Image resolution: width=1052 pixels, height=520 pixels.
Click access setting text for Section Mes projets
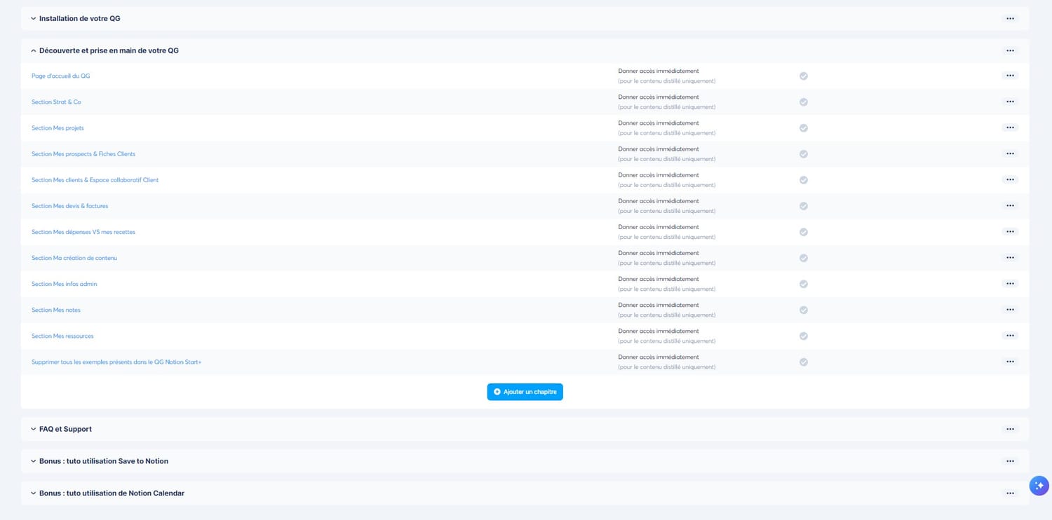coord(667,128)
